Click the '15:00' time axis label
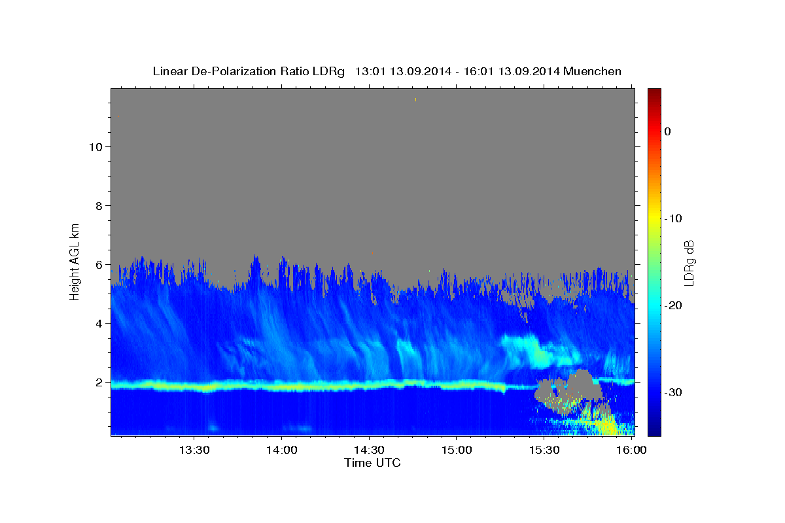The image size is (785, 523). 457,450
